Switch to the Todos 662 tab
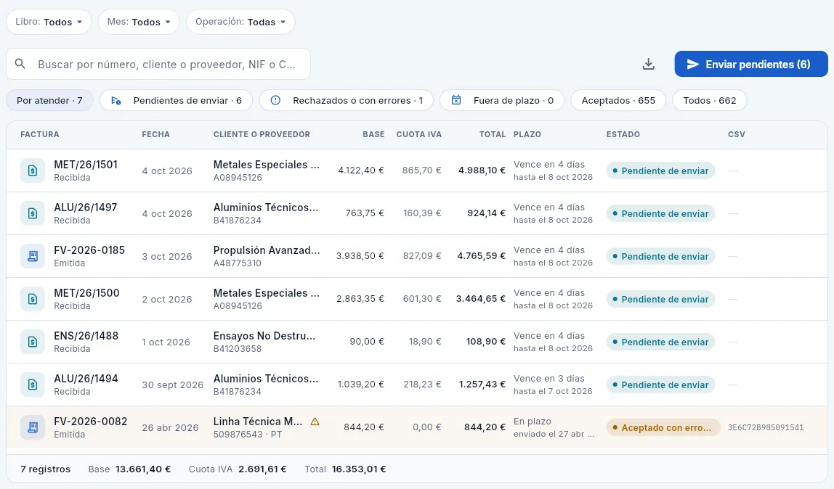The width and height of the screenshot is (834, 489). pos(710,100)
